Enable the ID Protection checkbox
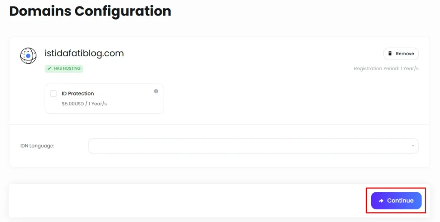440x222 pixels. tap(53, 94)
